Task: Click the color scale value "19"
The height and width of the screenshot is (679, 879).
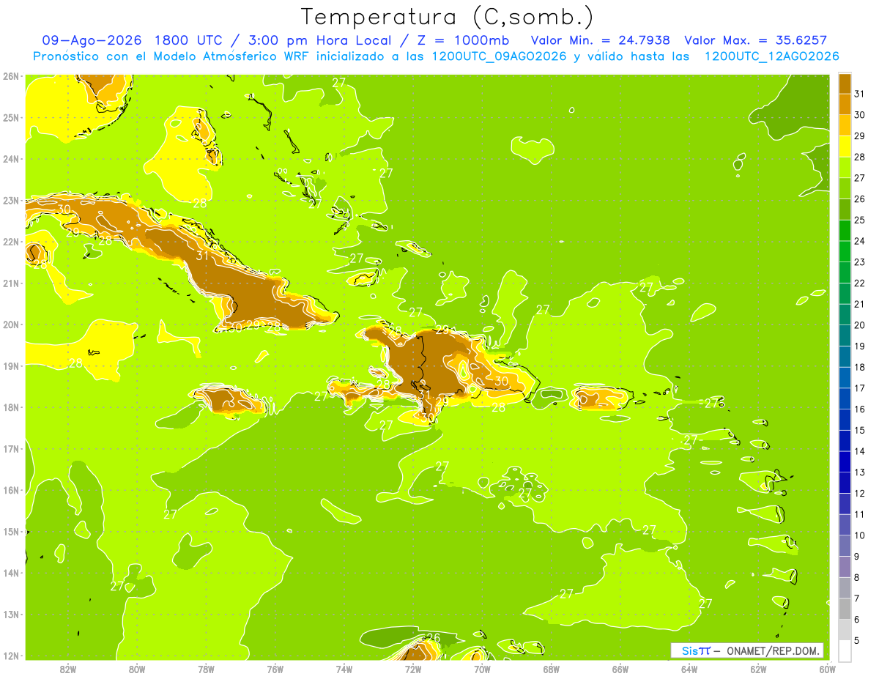Action: coord(859,346)
